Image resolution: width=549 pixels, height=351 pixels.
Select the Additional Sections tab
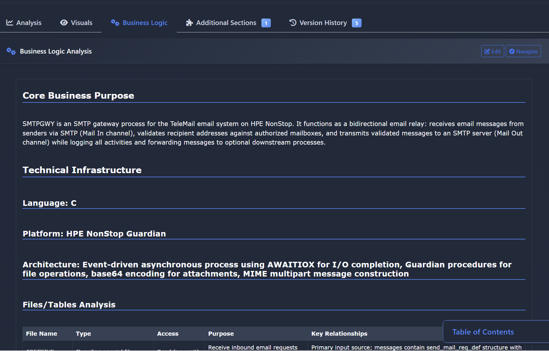[x=226, y=23]
